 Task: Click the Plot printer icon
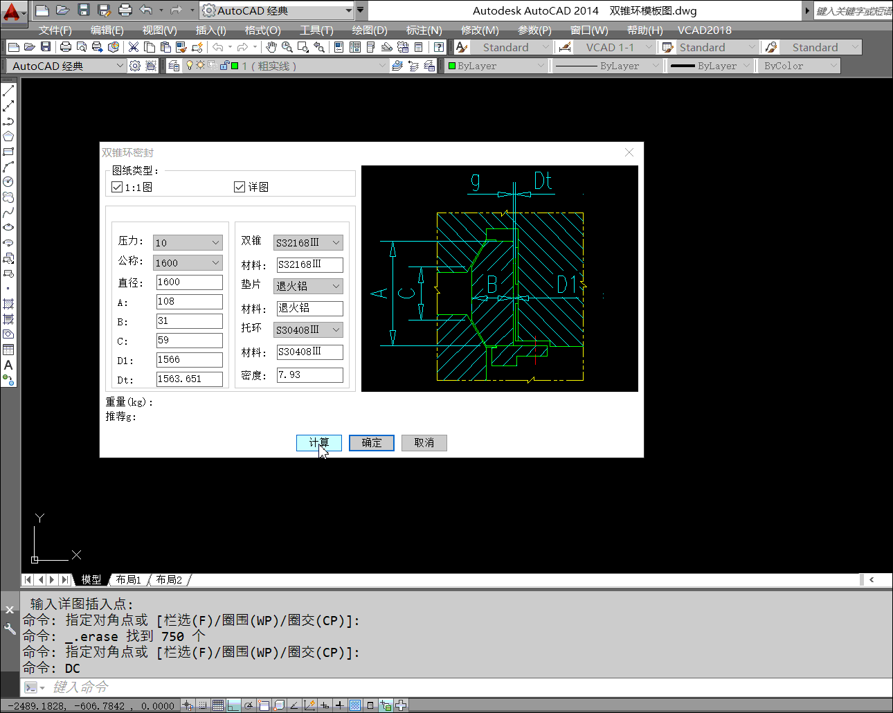click(66, 47)
